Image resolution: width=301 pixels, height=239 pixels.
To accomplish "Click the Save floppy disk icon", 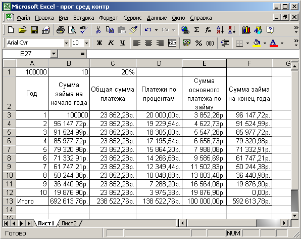I will [x=34, y=30].
